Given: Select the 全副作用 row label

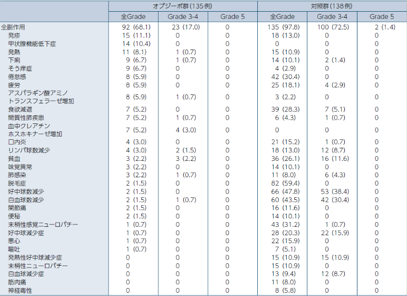Looking at the screenshot, I should click(x=13, y=27).
